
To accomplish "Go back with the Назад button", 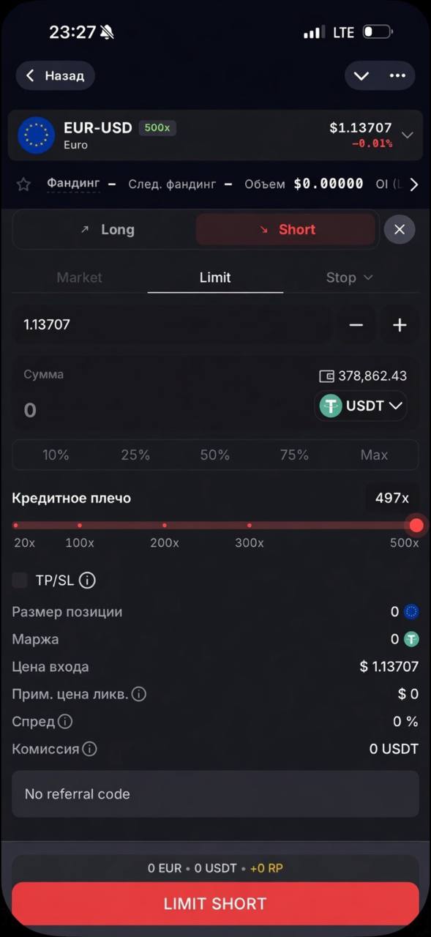I will point(56,75).
